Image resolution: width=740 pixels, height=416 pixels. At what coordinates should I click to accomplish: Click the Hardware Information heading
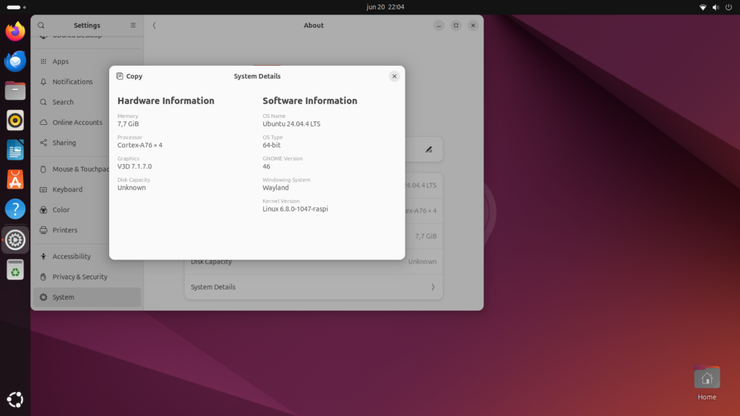(165, 100)
